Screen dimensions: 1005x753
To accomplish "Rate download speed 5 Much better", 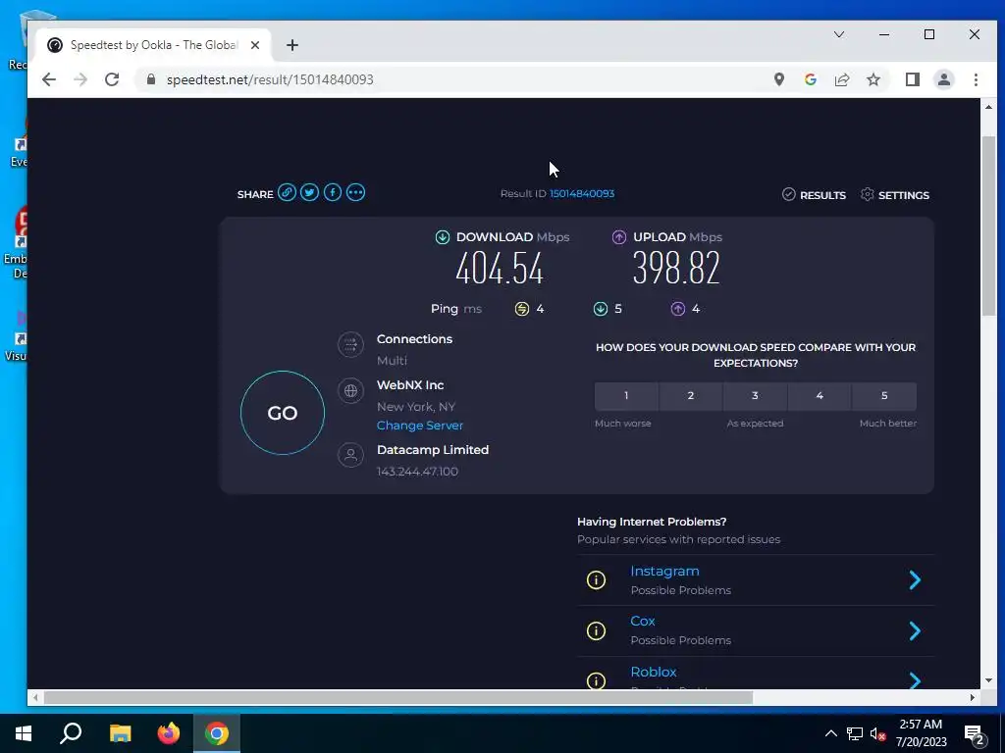I will (884, 396).
